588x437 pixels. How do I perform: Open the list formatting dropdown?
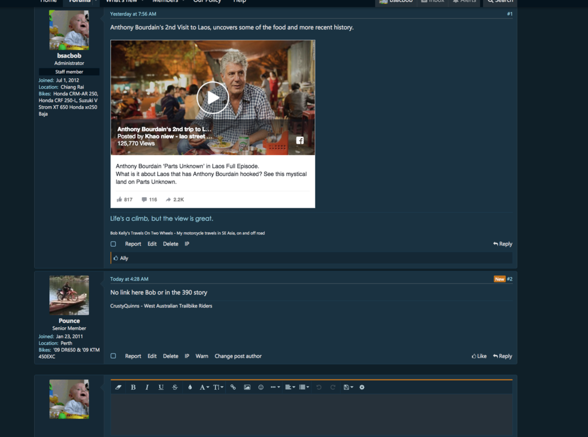point(304,387)
